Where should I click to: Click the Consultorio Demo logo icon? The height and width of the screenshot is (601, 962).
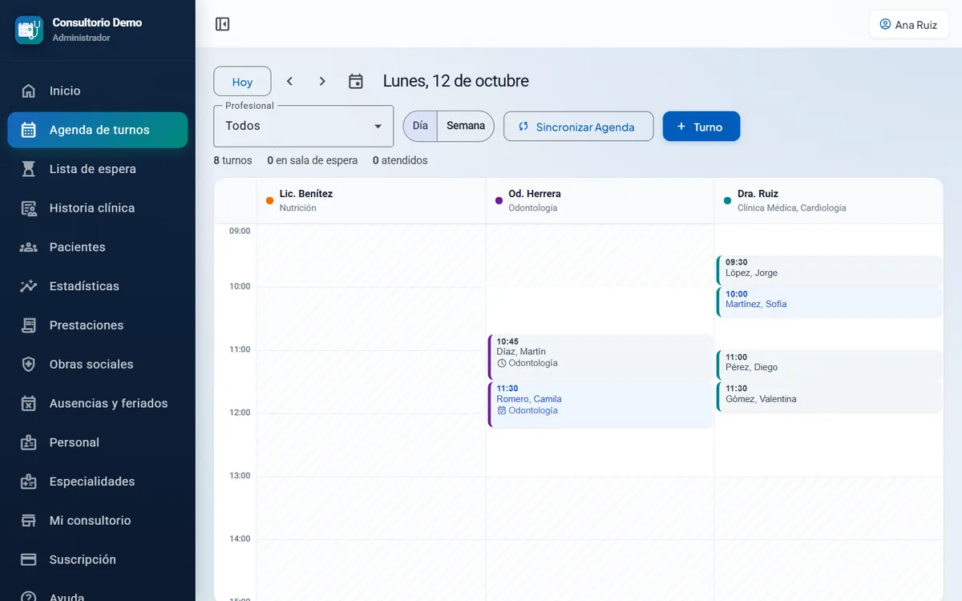pos(30,30)
